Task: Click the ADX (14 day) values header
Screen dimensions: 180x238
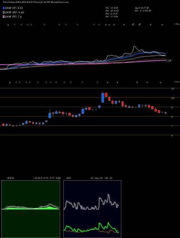Action: pyautogui.click(x=89, y=178)
